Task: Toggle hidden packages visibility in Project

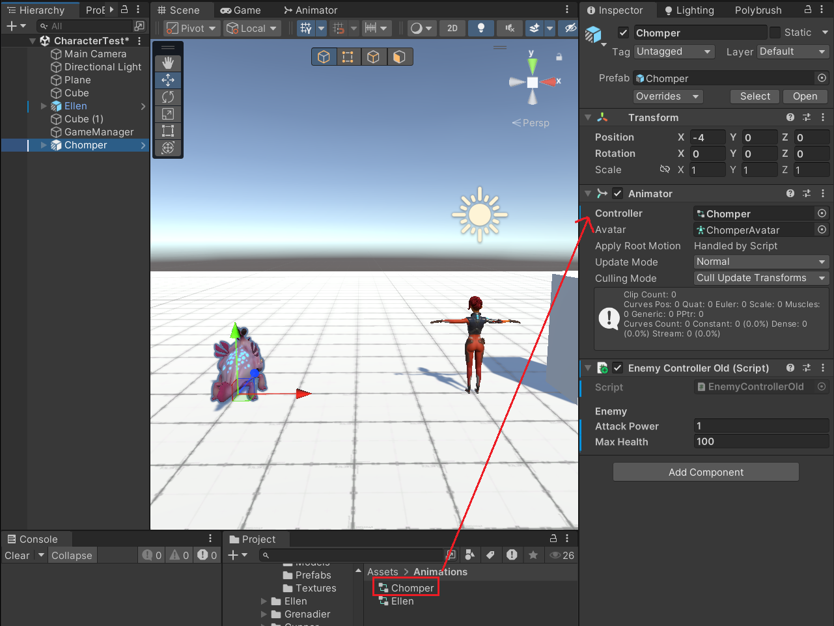Action: (x=562, y=555)
